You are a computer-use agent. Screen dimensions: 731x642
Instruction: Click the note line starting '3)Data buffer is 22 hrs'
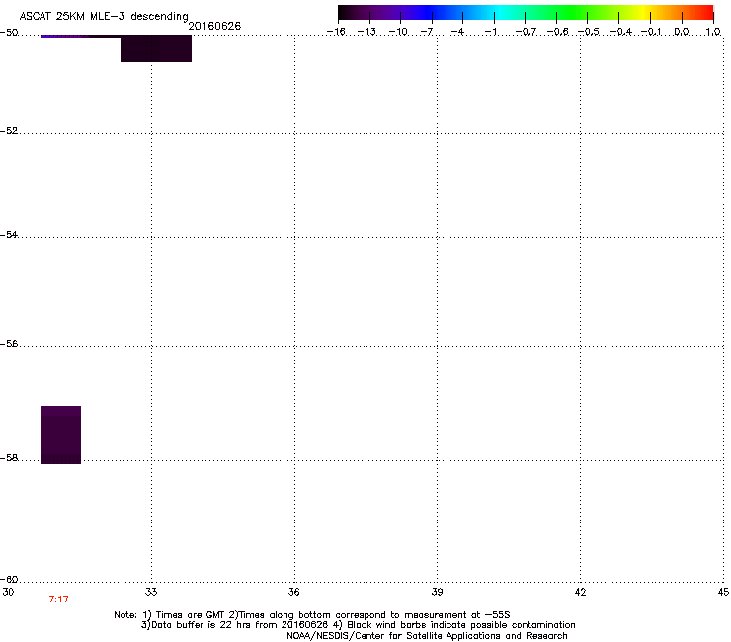[358, 625]
